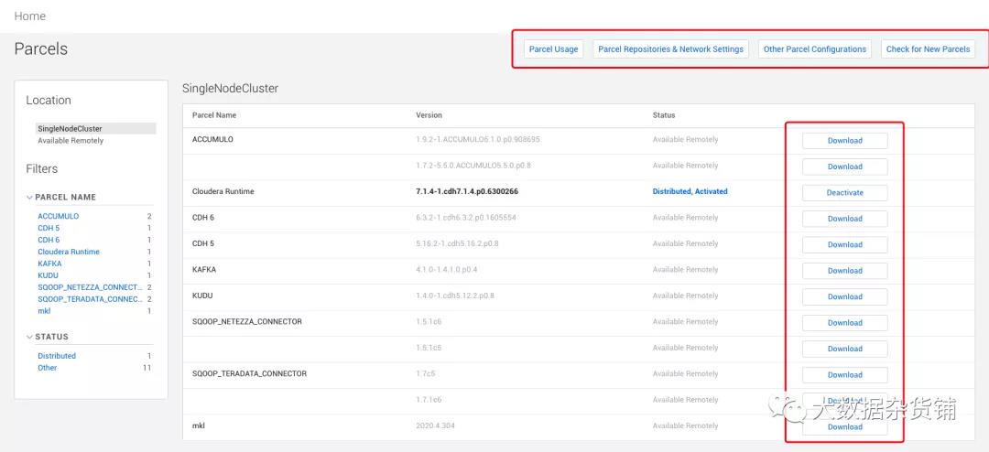Viewport: 989px width, 452px height.
Task: Download ACCUMULO 1.9.2 parcel
Action: [844, 141]
